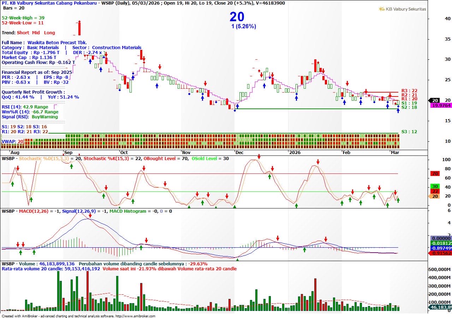Click the "OSold Level = 30" legend
The height and width of the screenshot is (318, 452).
[210, 159]
